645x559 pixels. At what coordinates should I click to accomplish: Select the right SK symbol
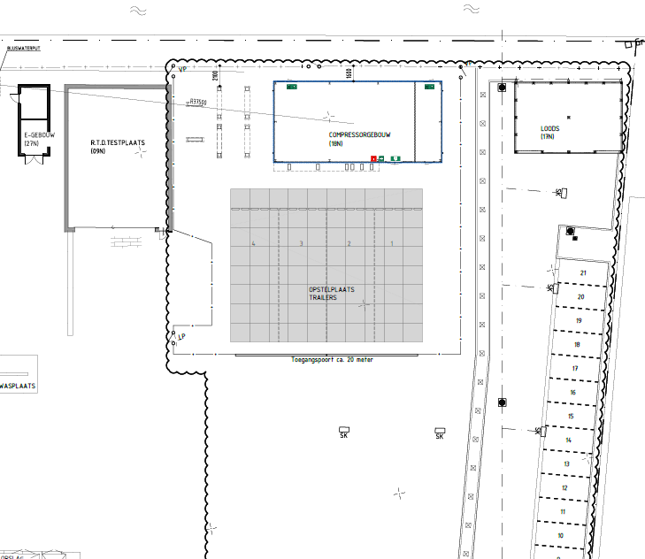point(440,433)
